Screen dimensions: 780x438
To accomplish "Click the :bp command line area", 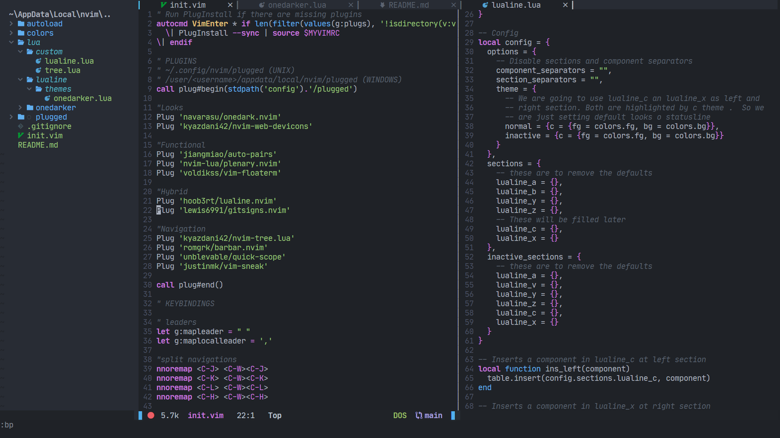I will 7,425.
